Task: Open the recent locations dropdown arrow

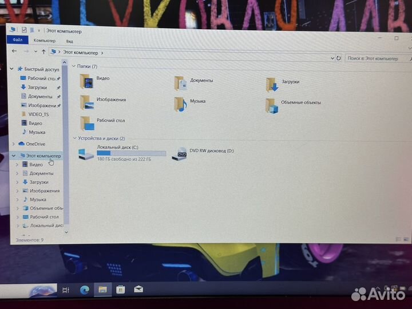Action: click(35, 51)
